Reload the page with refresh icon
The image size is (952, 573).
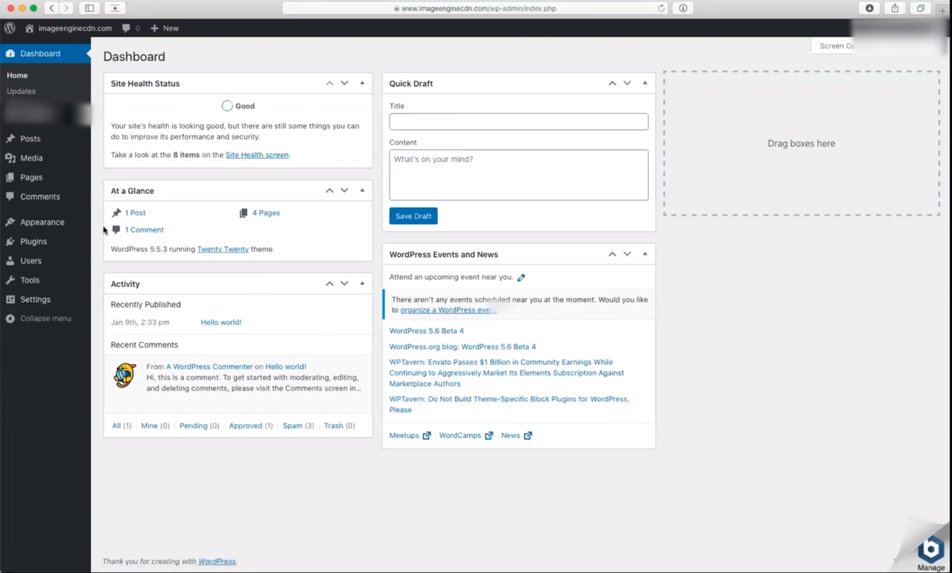[661, 8]
